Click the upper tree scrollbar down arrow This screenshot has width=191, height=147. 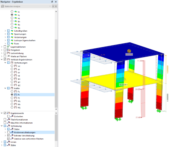56,109
